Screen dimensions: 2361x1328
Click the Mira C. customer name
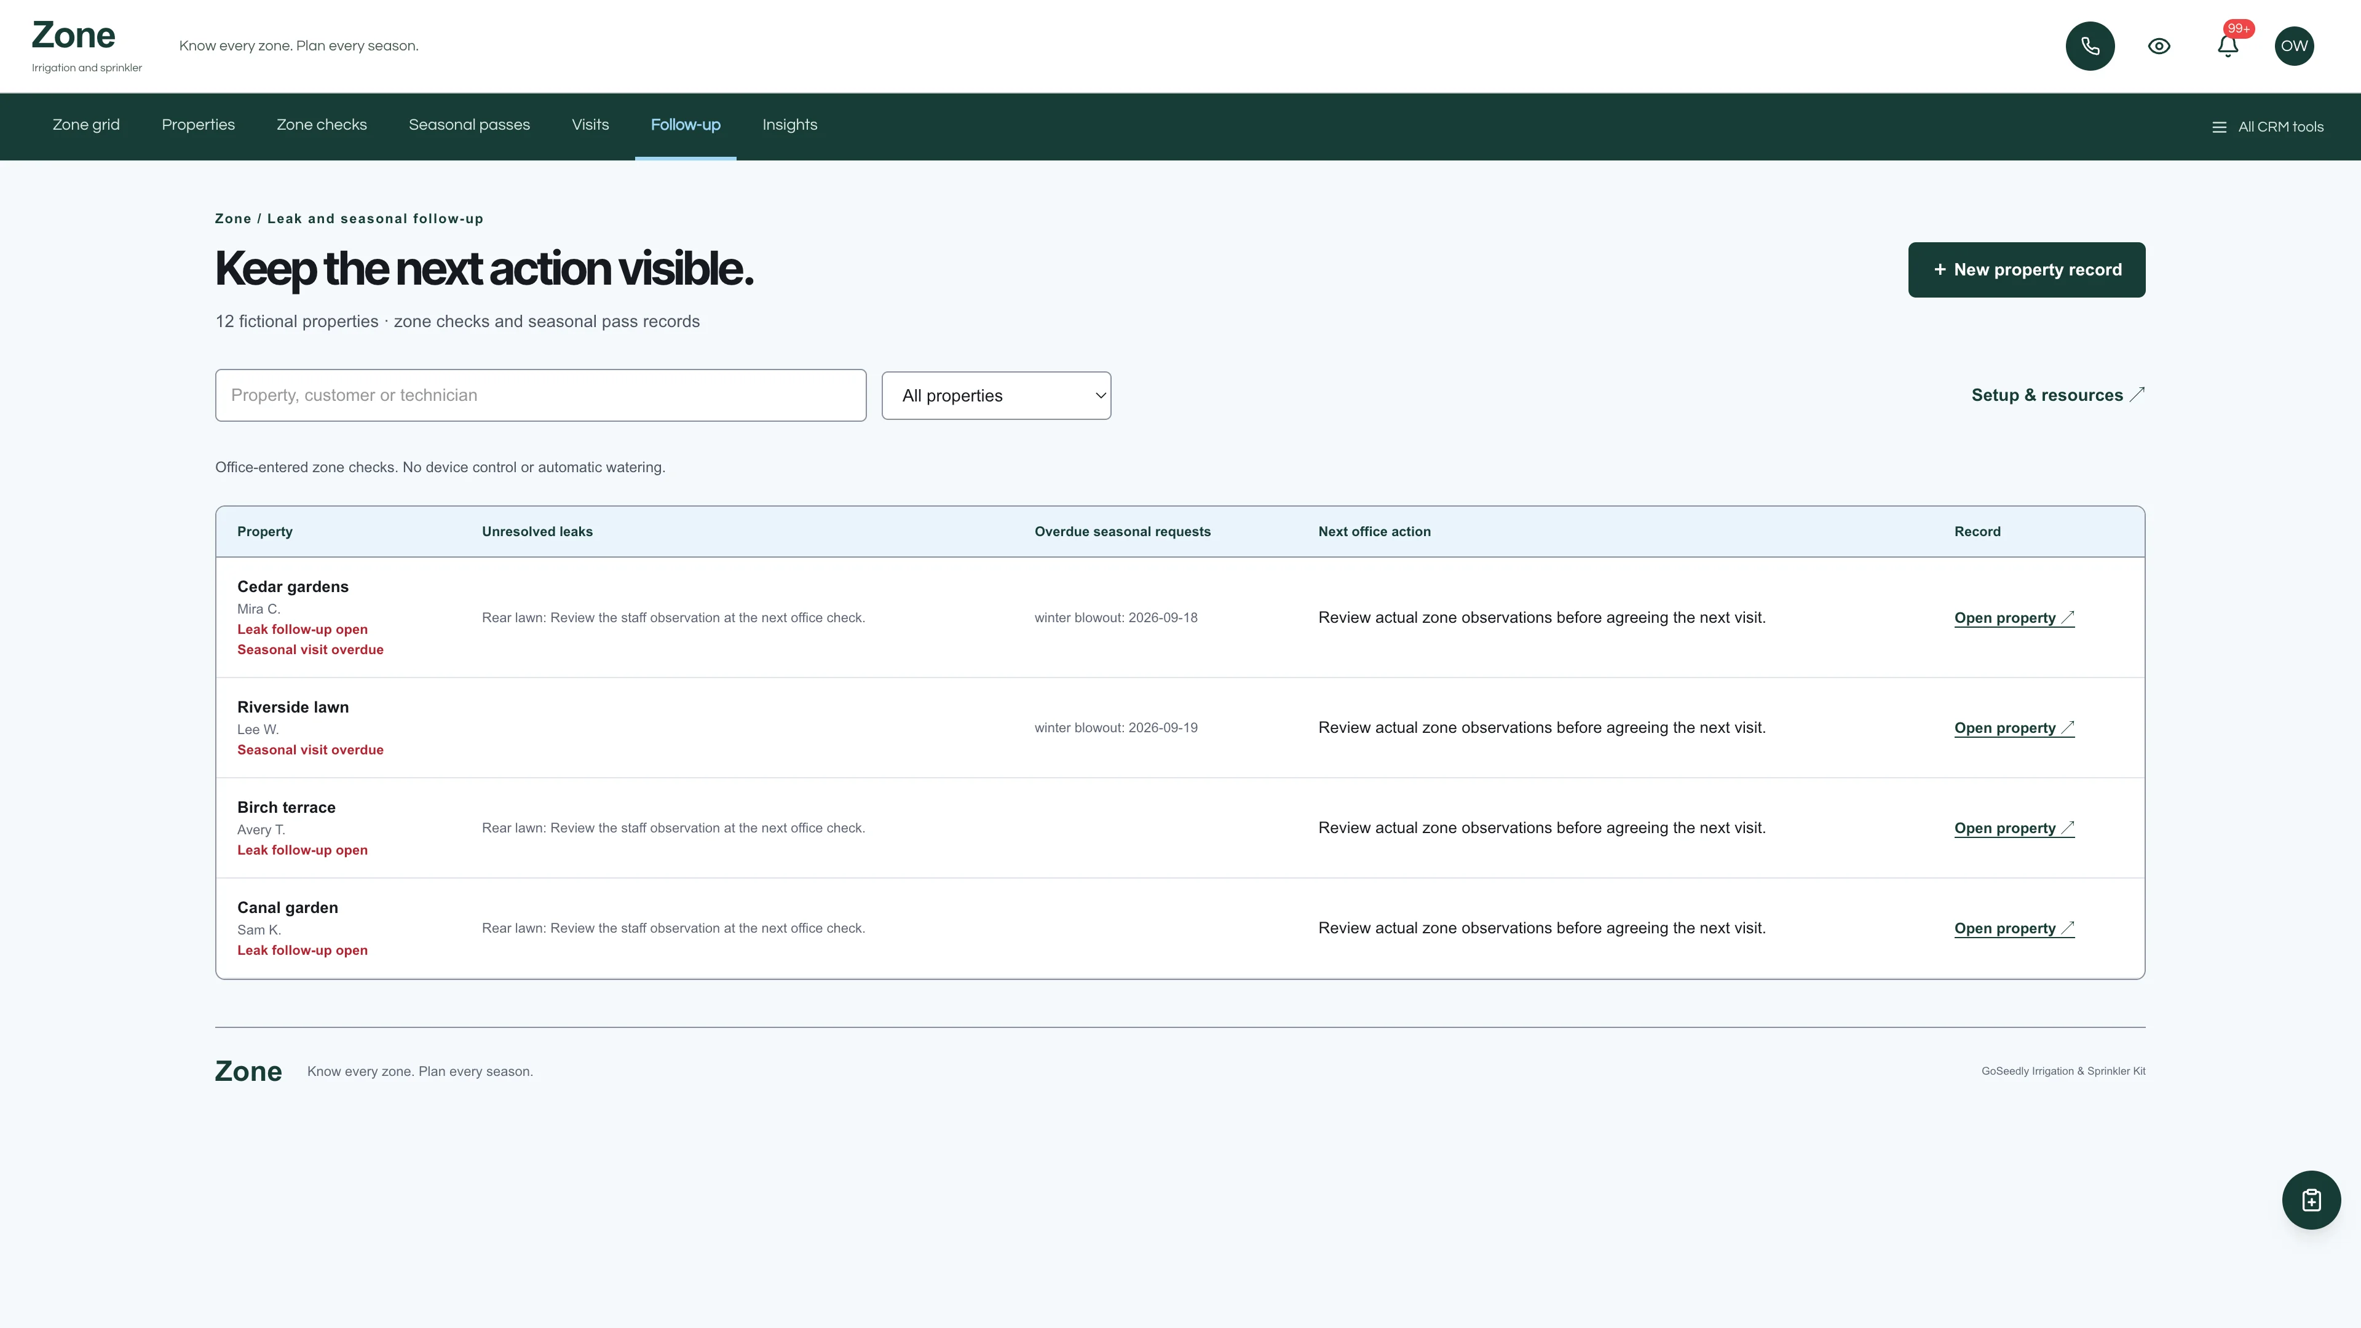tap(258, 609)
